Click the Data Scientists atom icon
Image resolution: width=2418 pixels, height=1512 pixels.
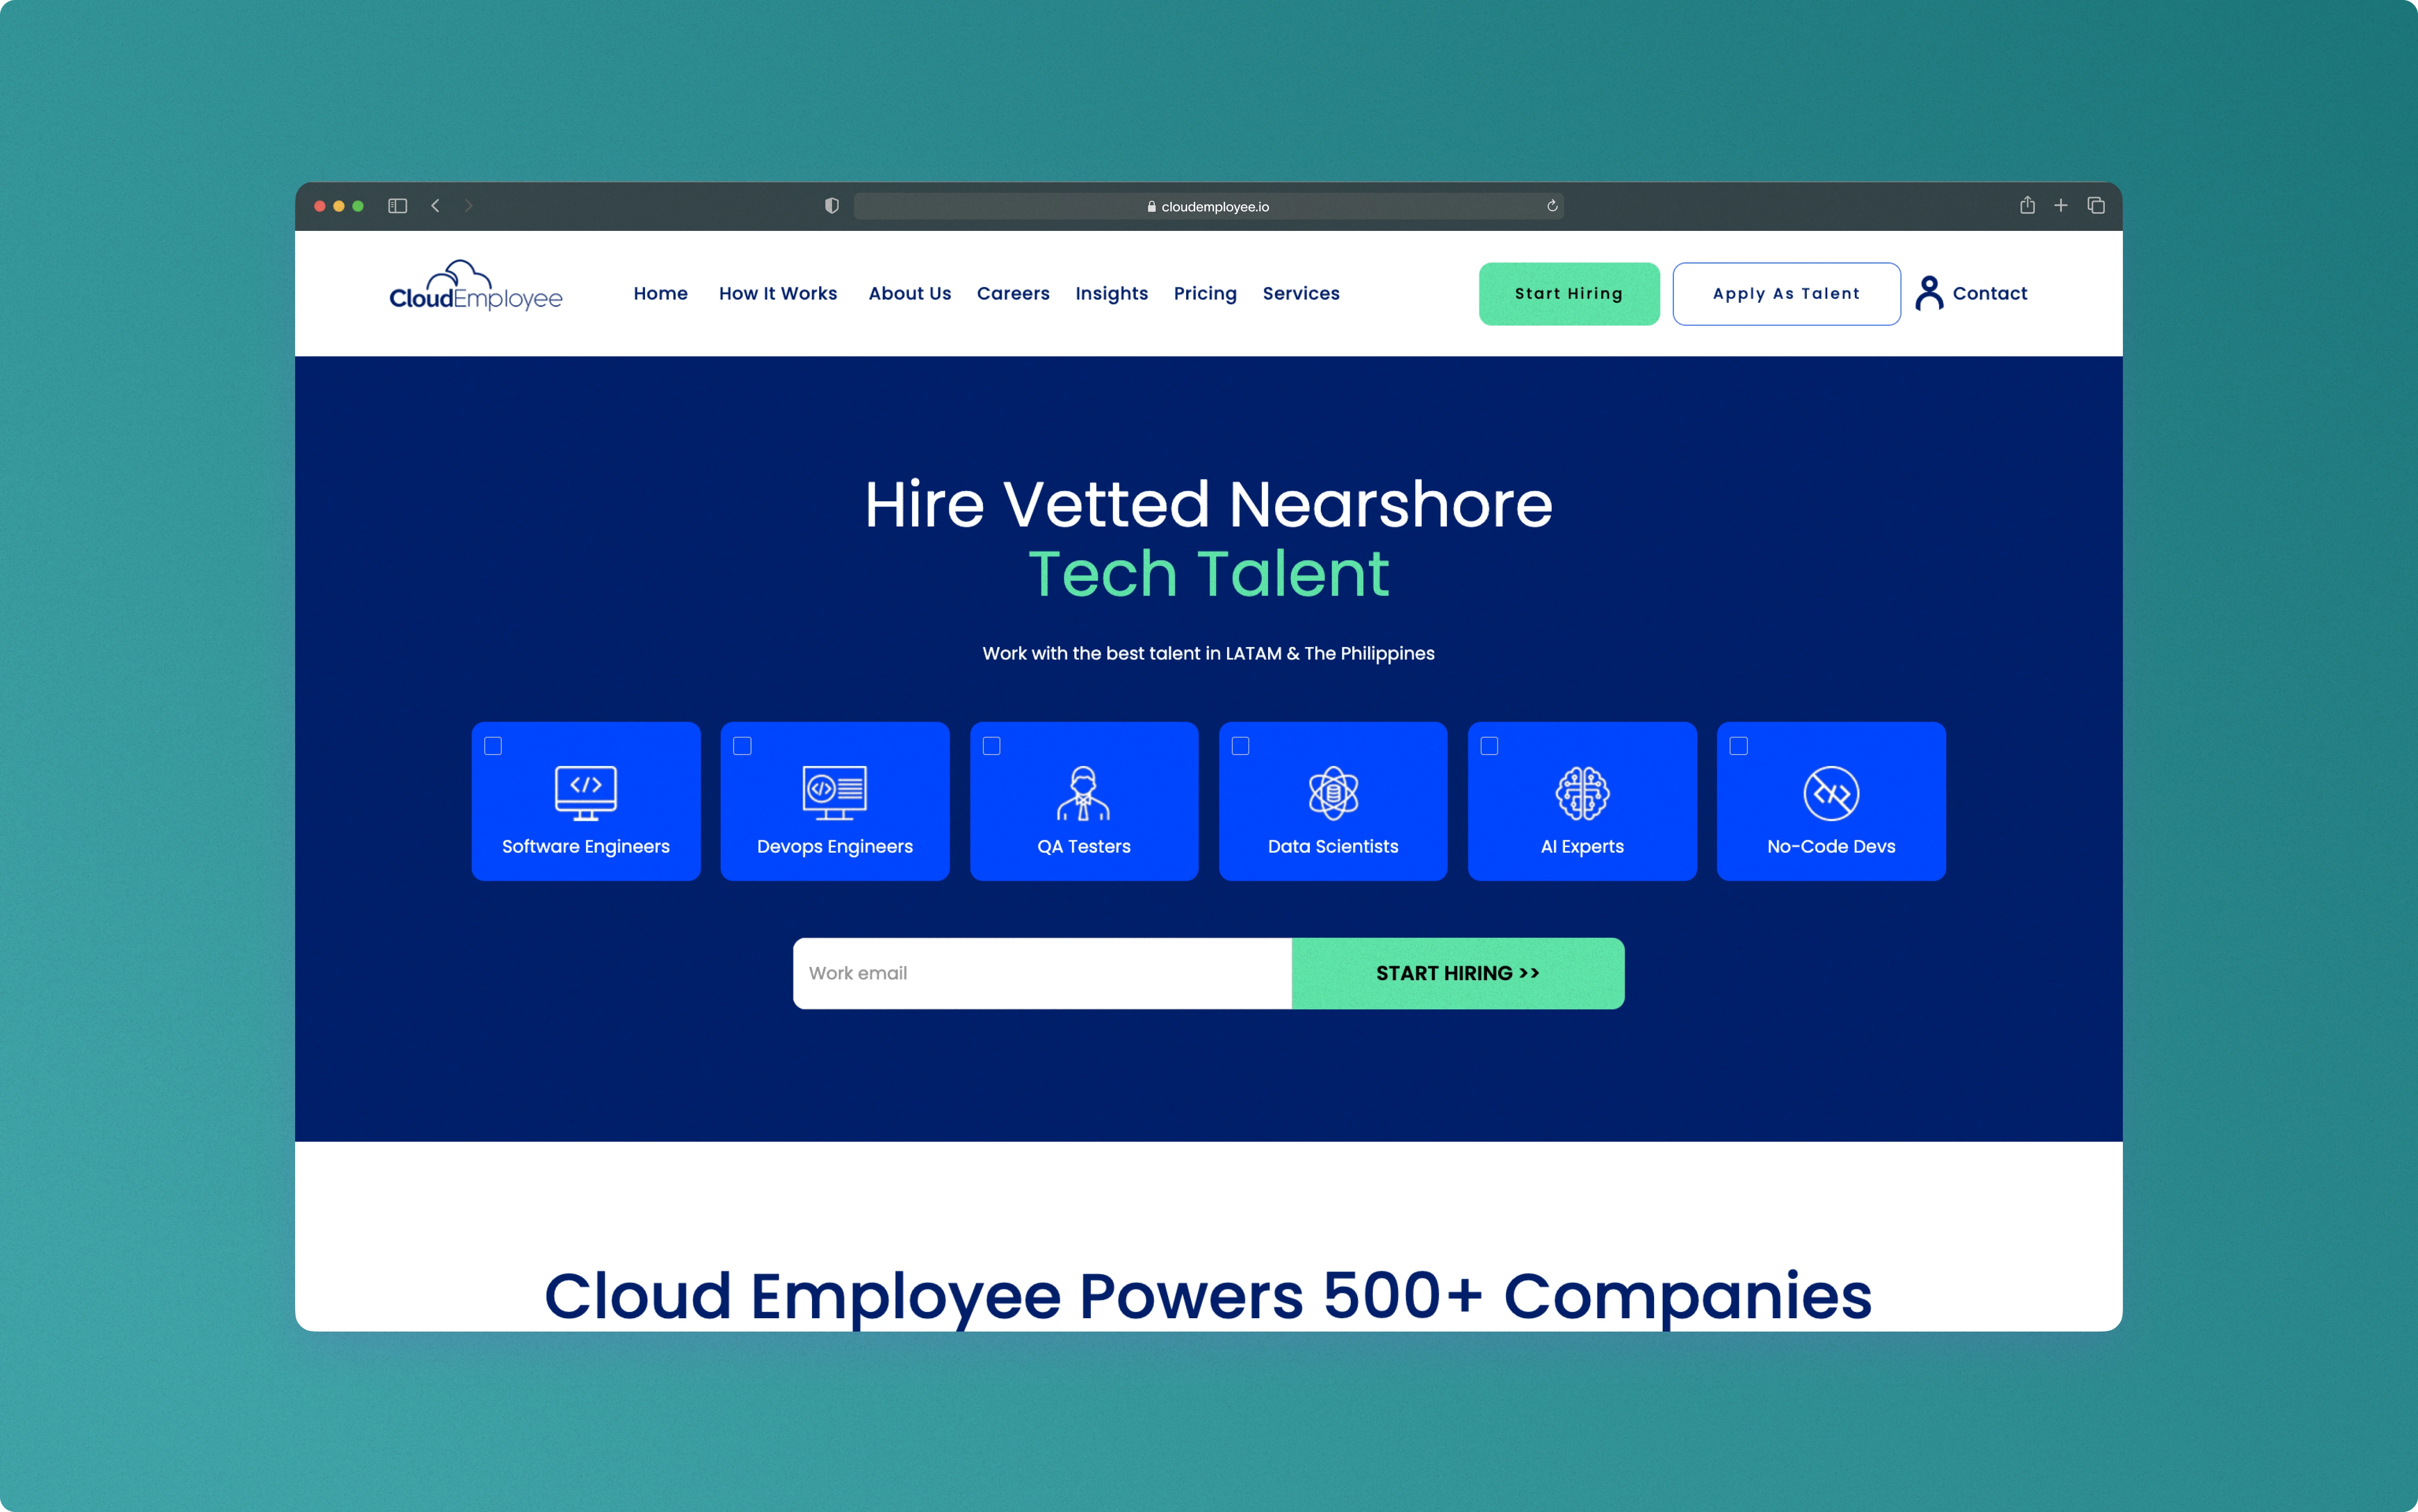[x=1333, y=793]
